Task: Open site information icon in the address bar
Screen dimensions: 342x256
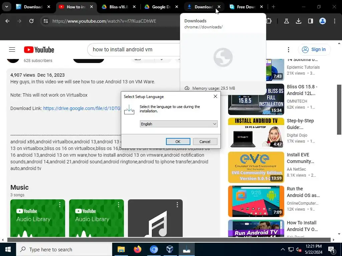Action: click(46, 21)
